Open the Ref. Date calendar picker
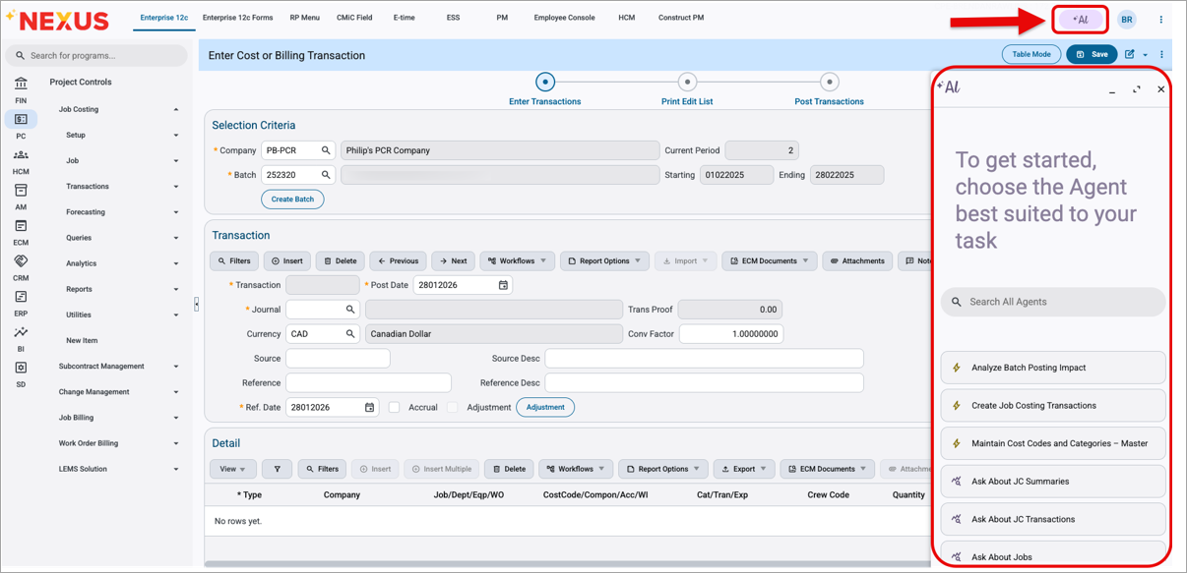 coord(370,407)
